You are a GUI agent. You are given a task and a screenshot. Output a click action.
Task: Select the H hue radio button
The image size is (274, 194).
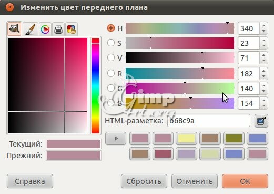(111, 28)
